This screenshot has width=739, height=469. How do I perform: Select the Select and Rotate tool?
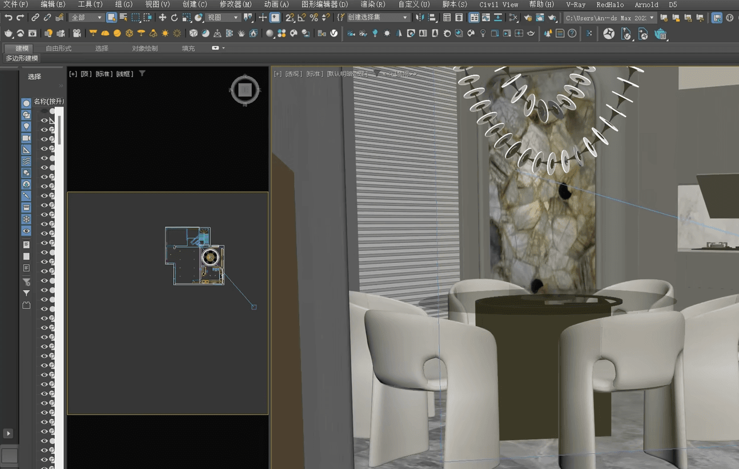click(174, 18)
